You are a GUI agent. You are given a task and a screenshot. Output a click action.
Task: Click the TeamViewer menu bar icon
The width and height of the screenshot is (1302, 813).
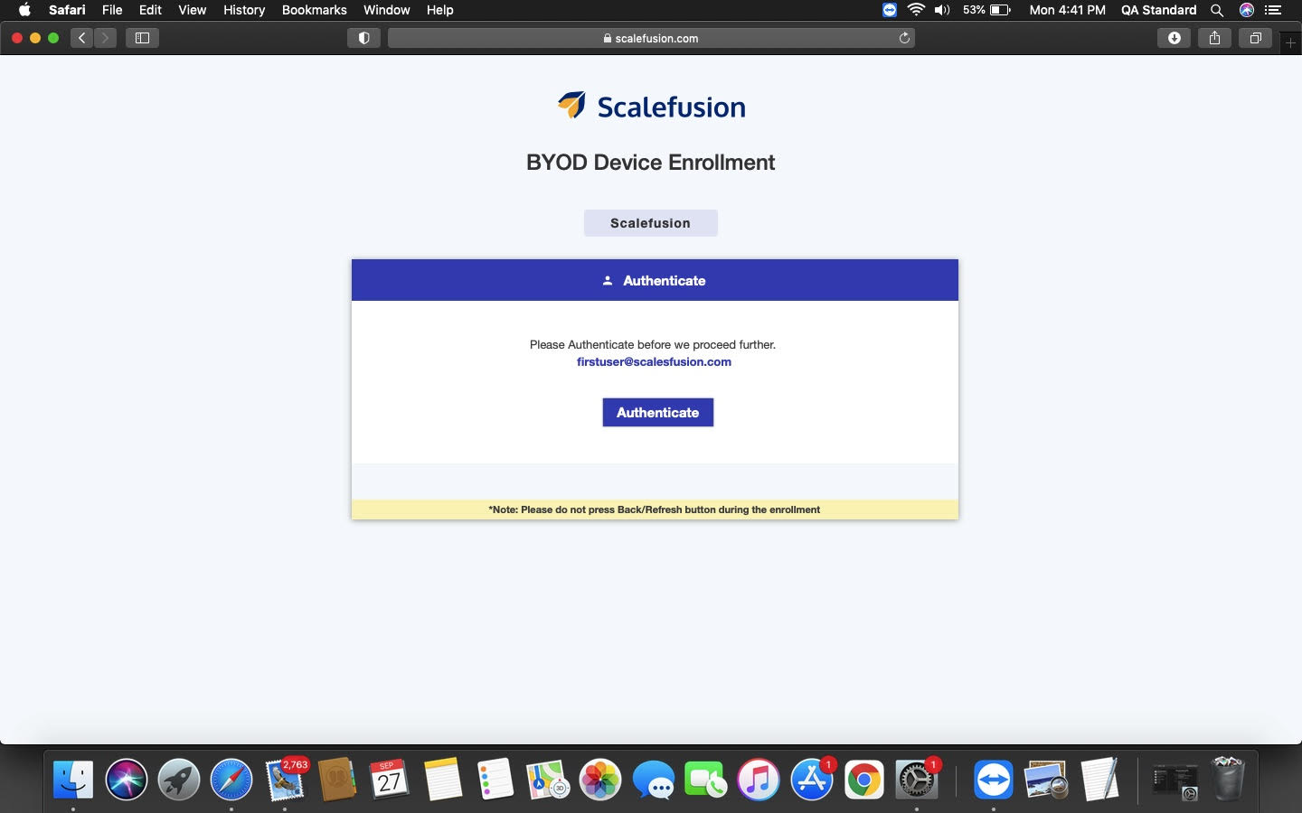click(x=890, y=10)
